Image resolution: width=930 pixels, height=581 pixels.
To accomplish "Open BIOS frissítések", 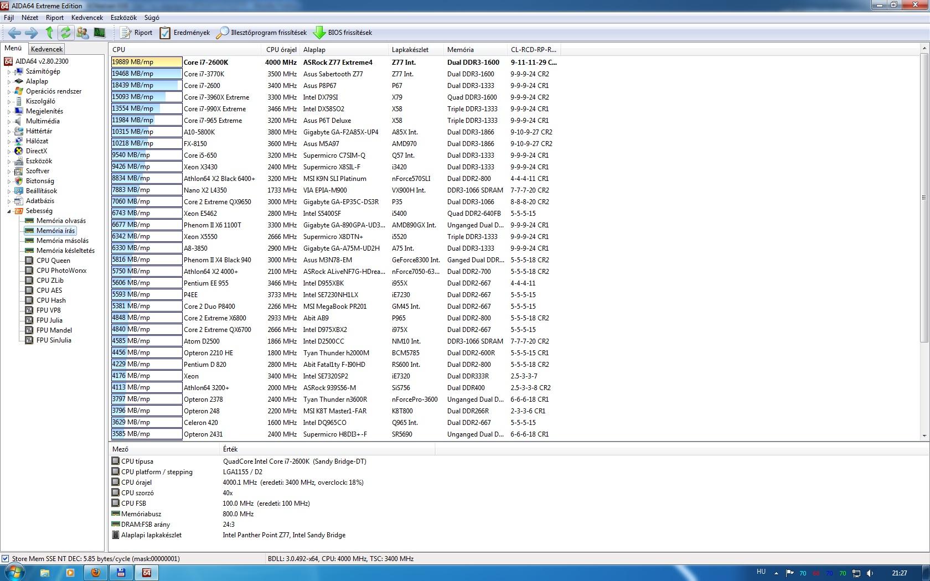I will [x=343, y=33].
